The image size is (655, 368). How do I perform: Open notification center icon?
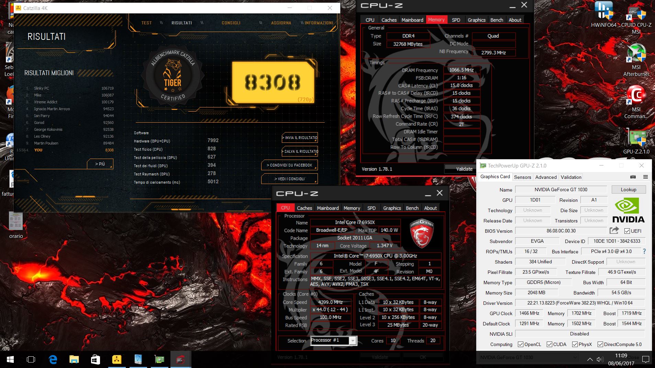coord(646,359)
